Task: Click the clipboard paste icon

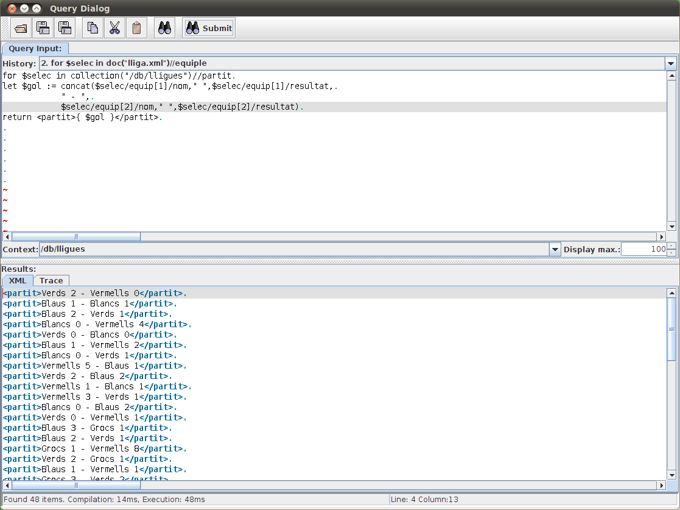Action: pos(136,28)
